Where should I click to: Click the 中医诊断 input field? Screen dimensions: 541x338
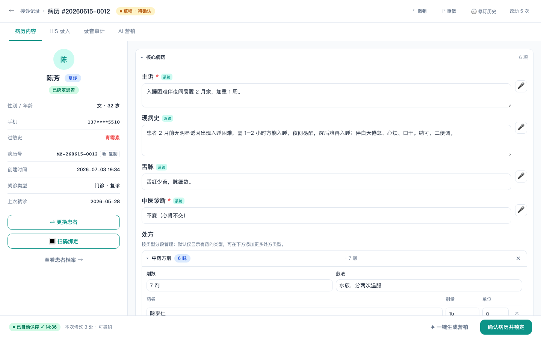(x=326, y=216)
